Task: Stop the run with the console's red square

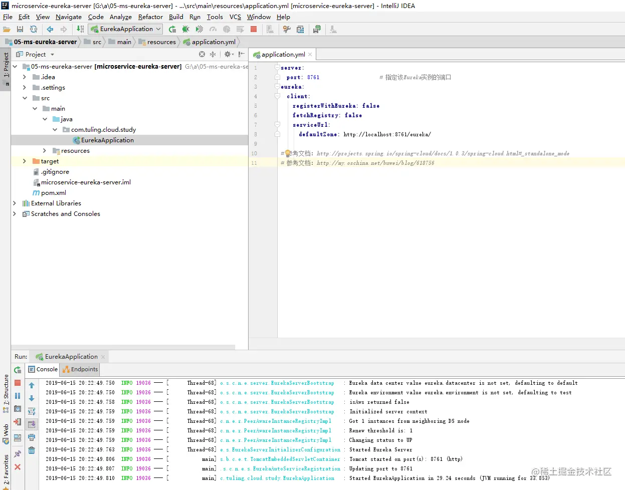Action: (x=18, y=383)
